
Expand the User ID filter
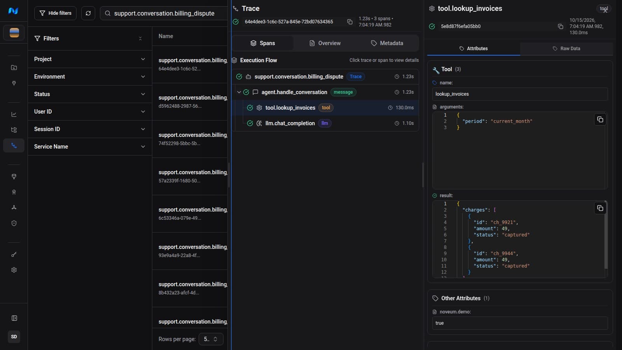[x=90, y=112]
